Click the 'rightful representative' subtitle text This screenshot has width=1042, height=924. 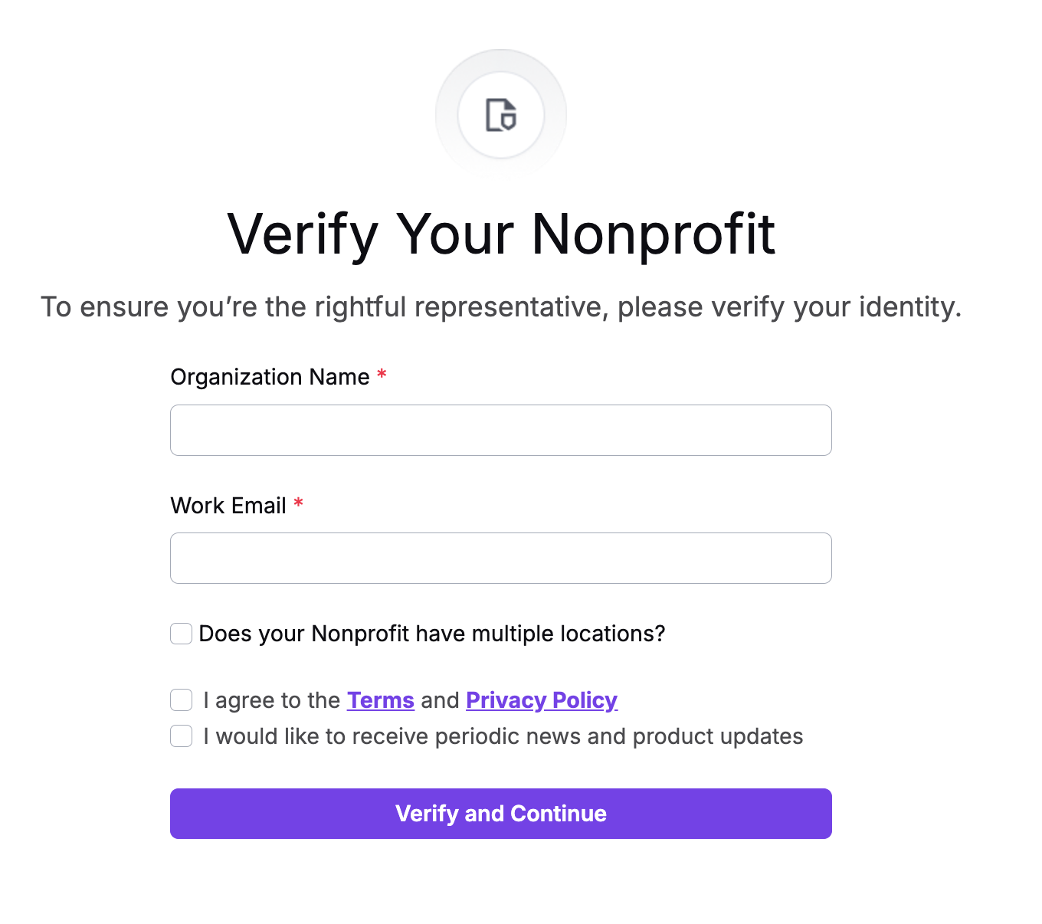pos(461,306)
